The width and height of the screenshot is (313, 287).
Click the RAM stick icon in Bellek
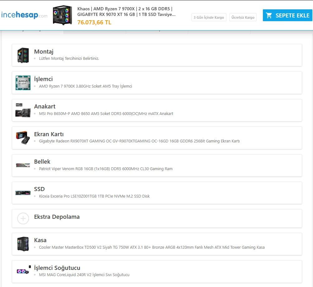[x=23, y=165]
